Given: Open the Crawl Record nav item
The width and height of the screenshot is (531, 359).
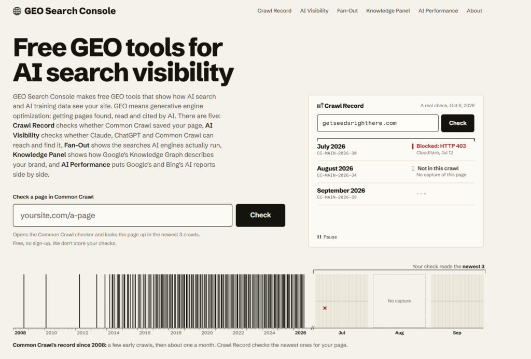Looking at the screenshot, I should click(274, 11).
